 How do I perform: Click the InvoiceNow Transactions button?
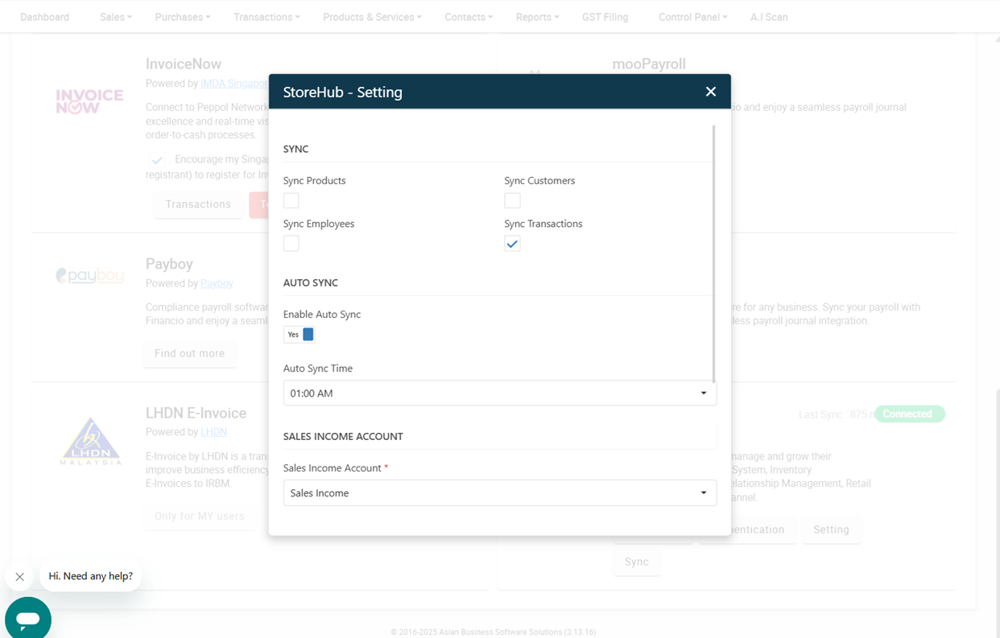[198, 204]
